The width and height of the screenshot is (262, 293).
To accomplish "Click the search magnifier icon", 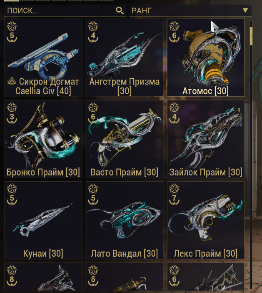I will pyautogui.click(x=120, y=10).
